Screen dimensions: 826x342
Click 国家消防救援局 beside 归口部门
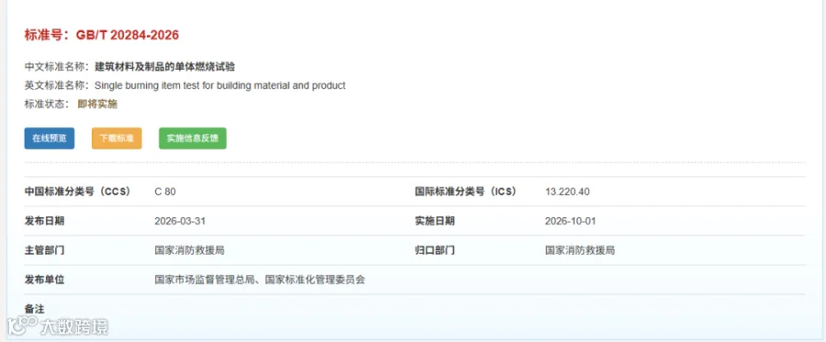[580, 250]
